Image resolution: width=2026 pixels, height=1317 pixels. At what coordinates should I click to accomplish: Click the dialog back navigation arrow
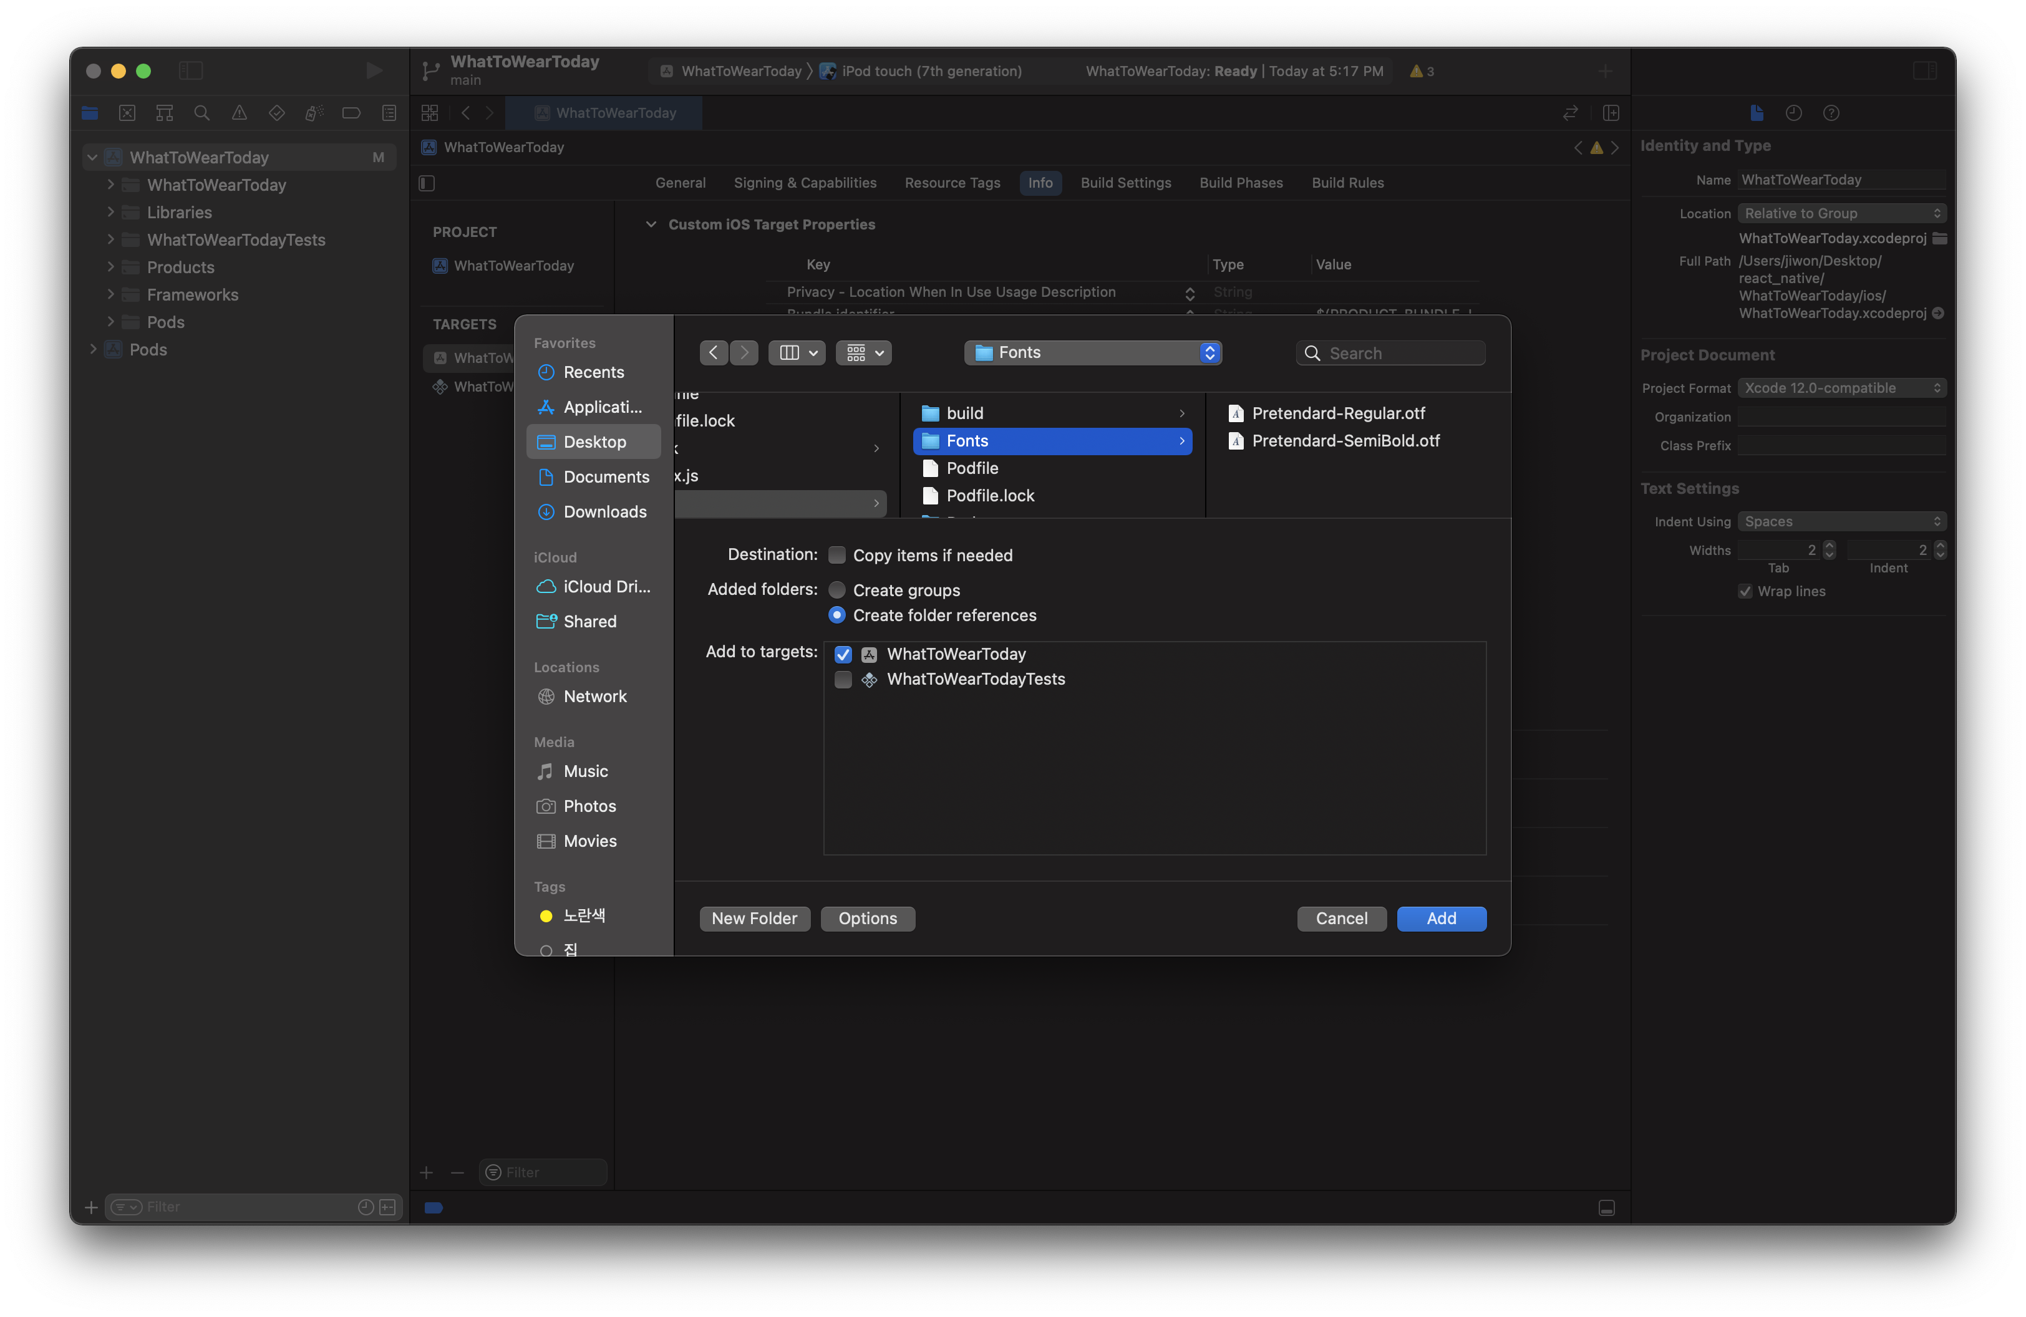click(714, 353)
